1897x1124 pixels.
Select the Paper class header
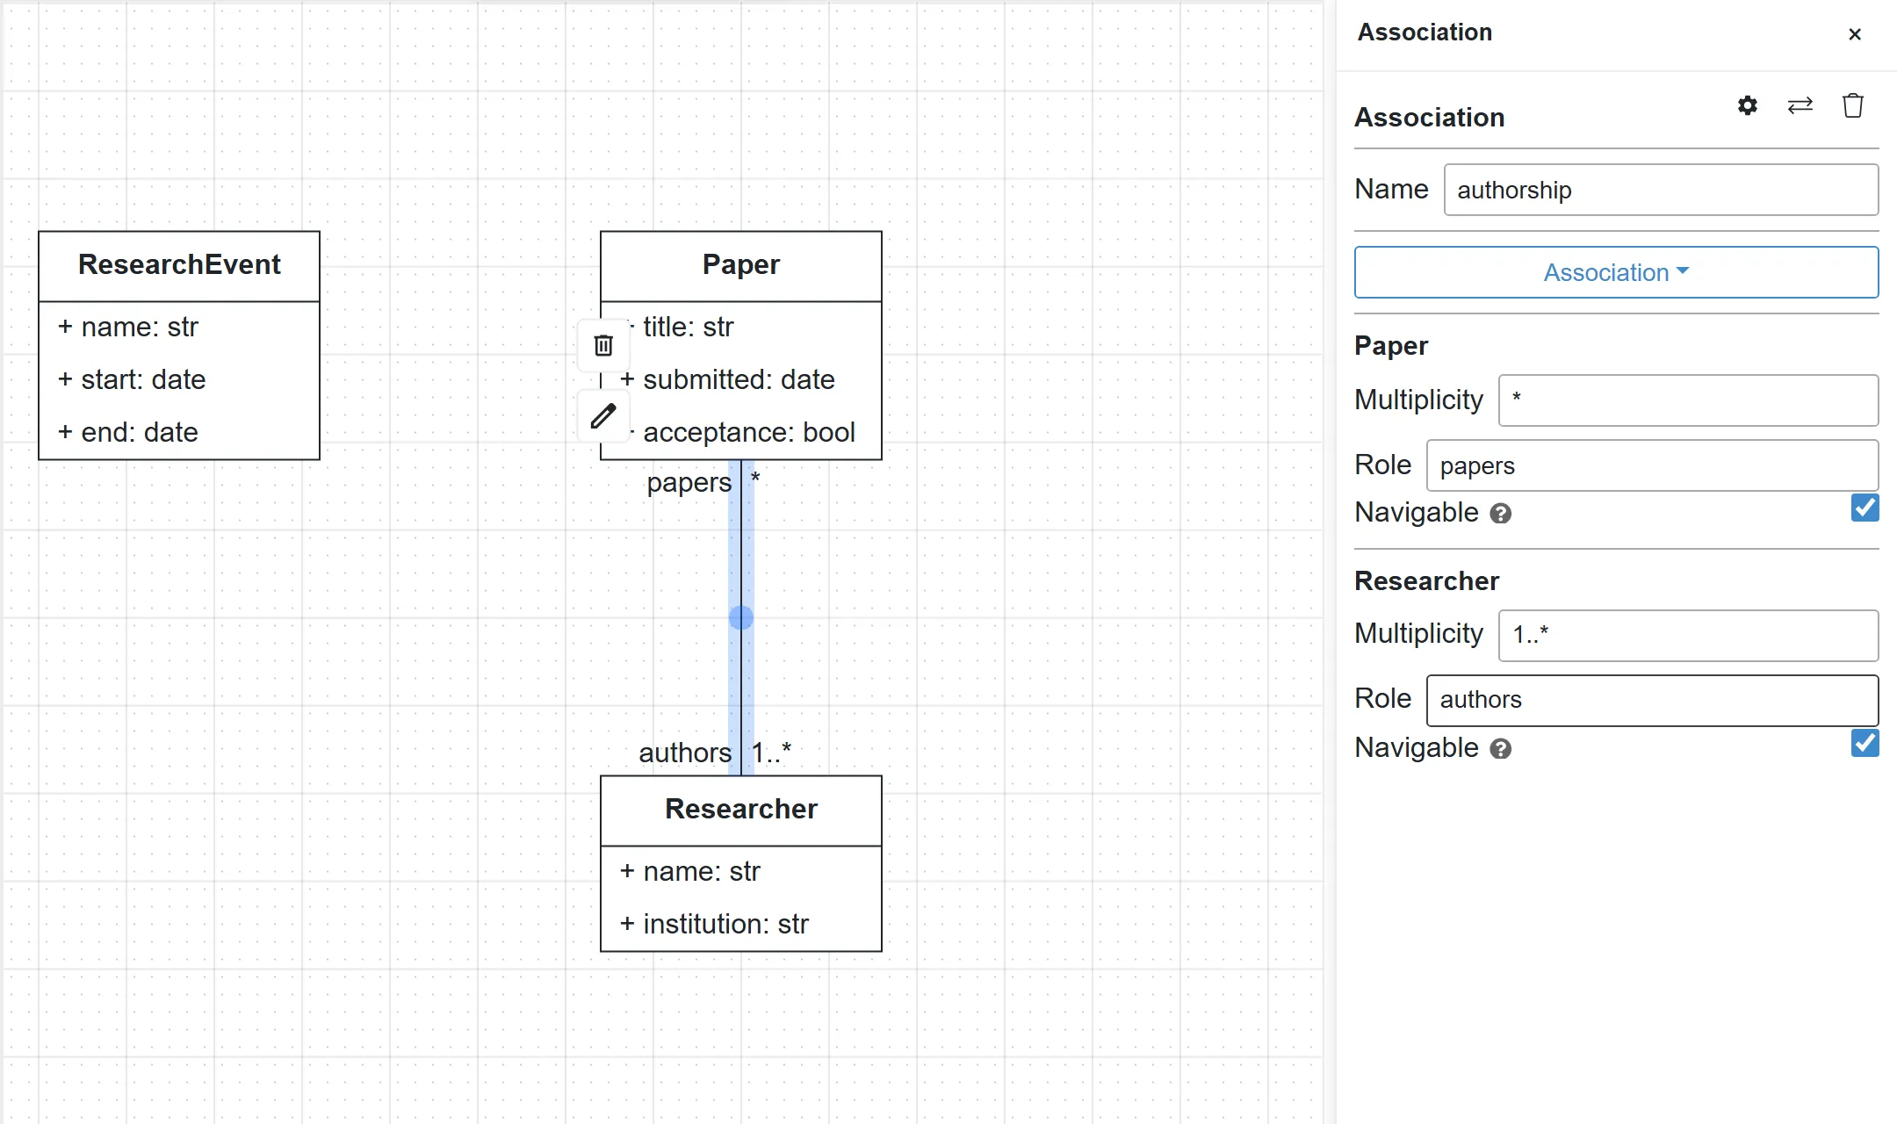point(741,266)
